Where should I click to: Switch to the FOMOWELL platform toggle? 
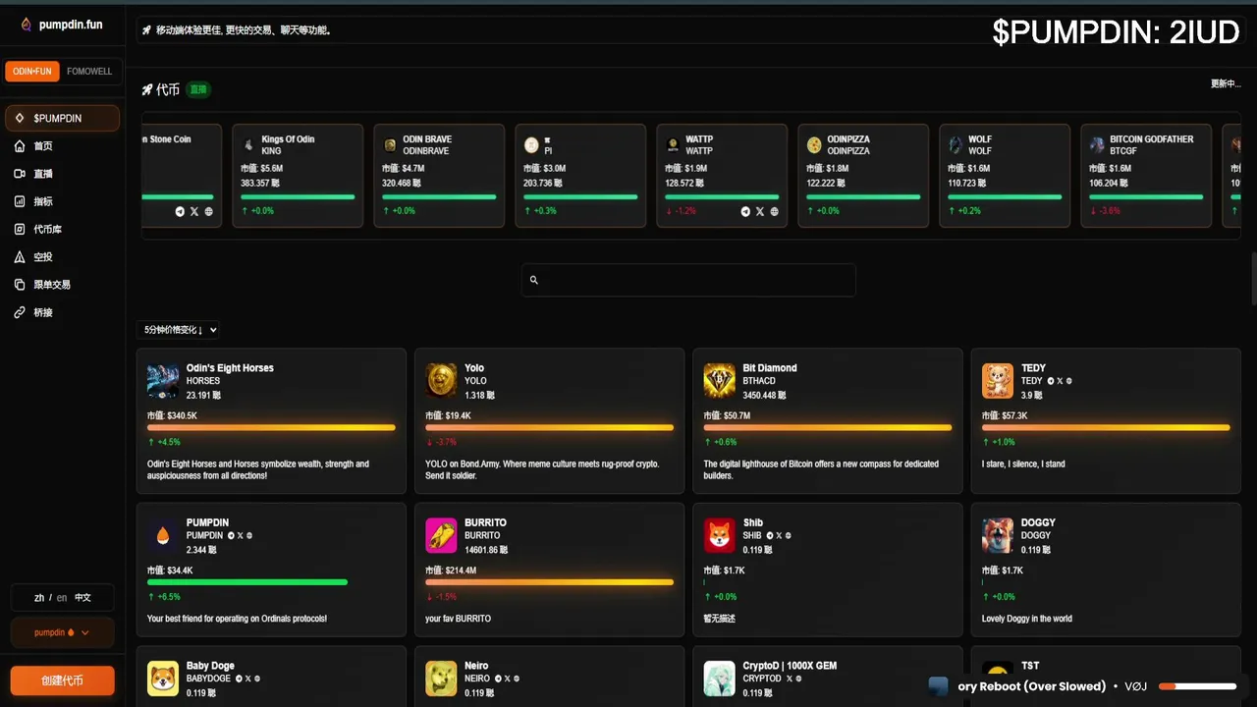(89, 72)
